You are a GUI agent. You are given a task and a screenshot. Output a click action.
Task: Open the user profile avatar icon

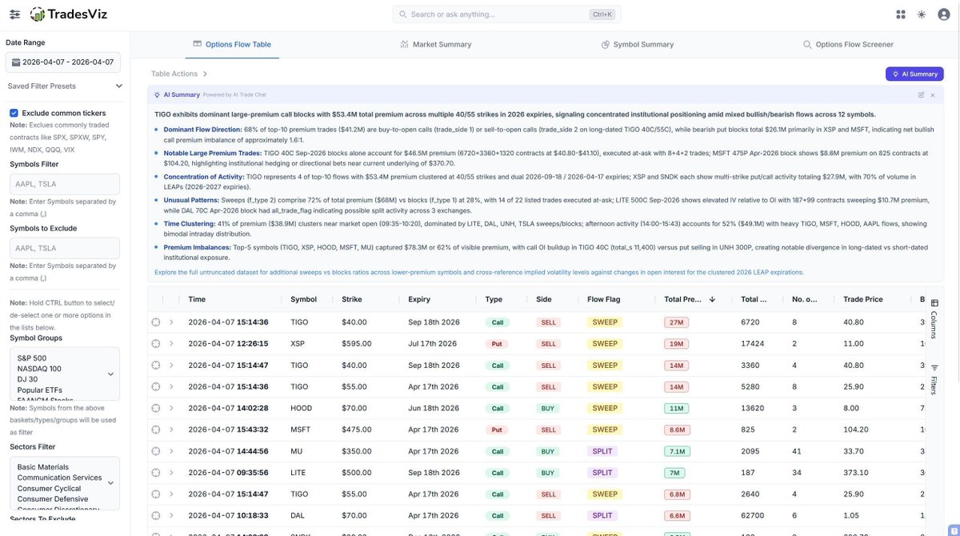tap(944, 14)
